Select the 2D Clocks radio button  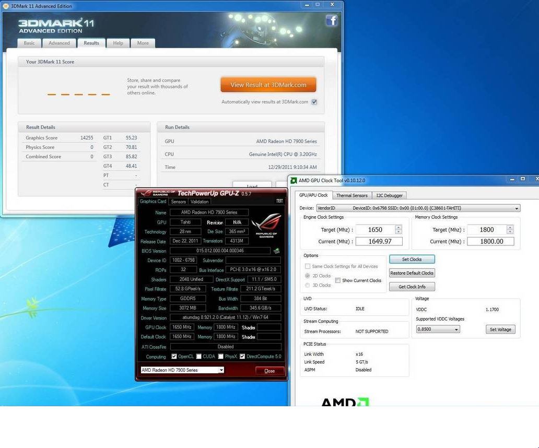coord(307,276)
